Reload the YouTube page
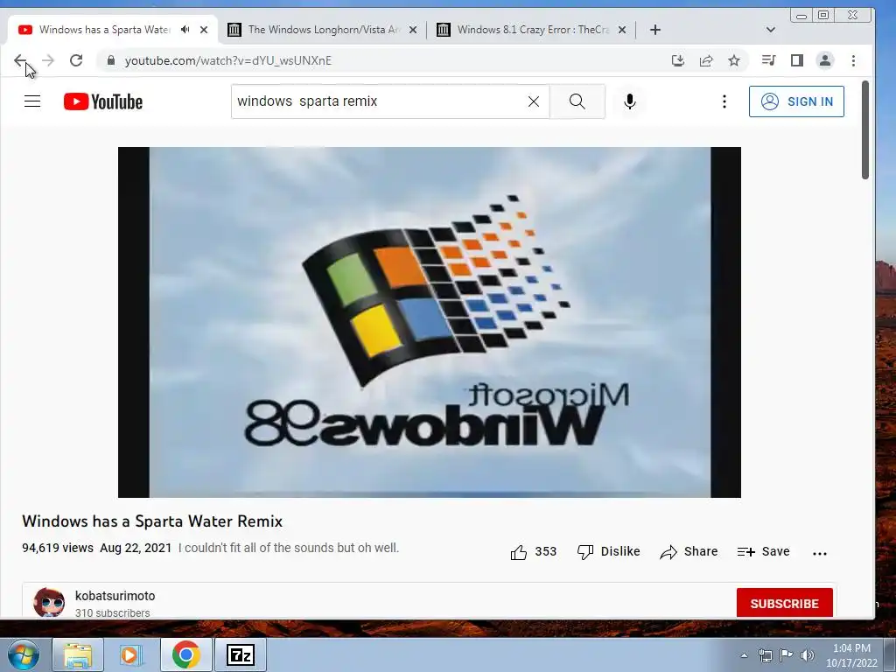This screenshot has height=672, width=896. 76,60
